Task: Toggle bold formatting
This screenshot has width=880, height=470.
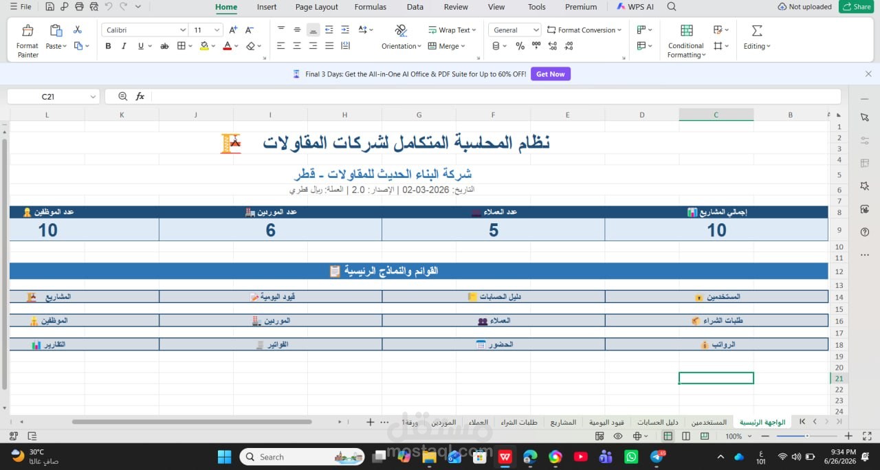Action: point(108,46)
